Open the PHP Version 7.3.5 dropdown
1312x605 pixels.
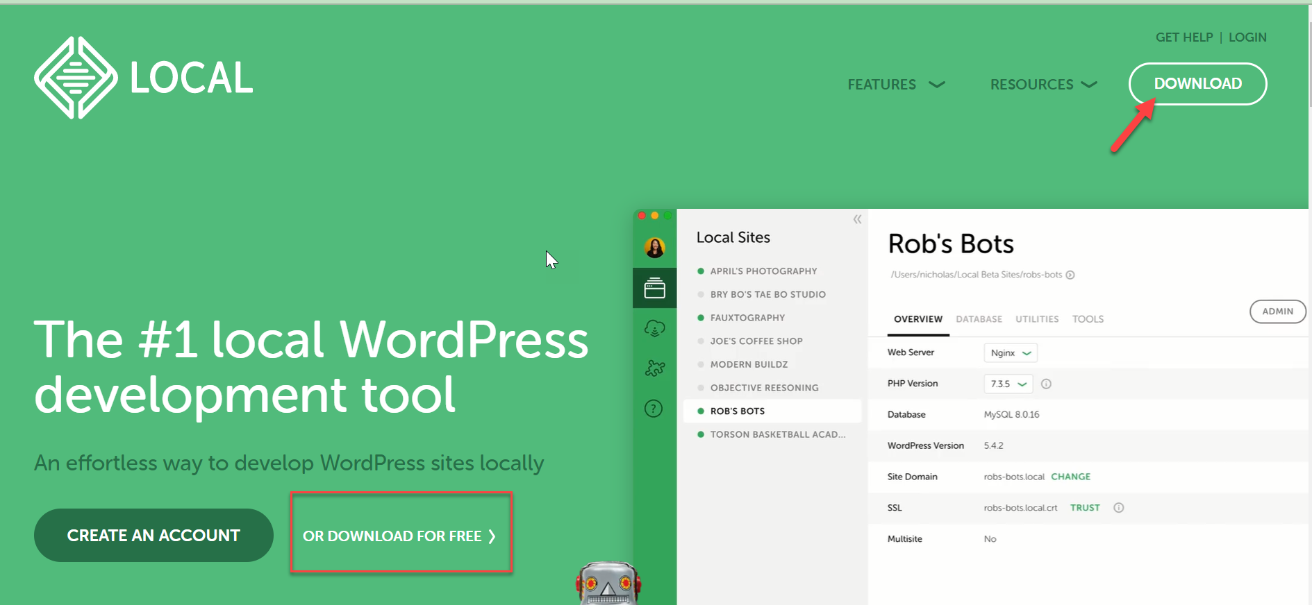coord(1008,384)
